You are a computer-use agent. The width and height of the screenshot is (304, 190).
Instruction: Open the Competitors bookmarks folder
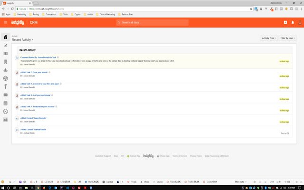(x=49, y=14)
